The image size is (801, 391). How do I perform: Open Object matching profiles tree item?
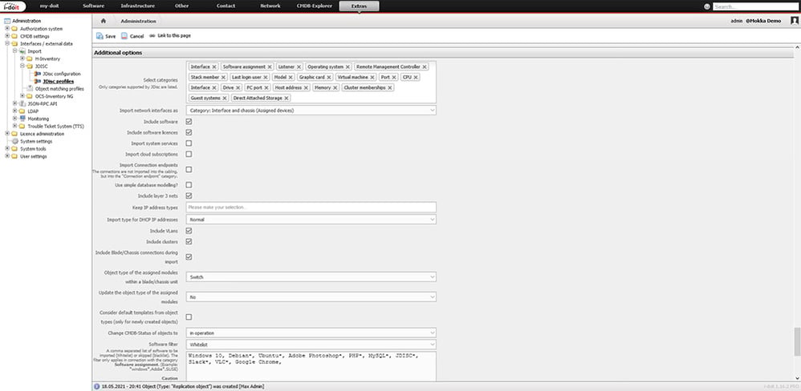coord(59,89)
